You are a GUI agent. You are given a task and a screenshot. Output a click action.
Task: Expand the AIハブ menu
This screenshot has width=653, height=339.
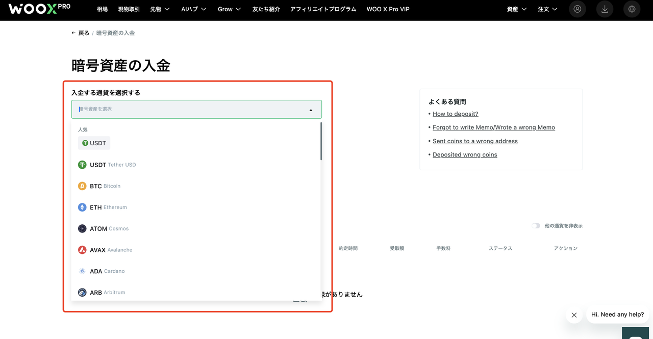pos(194,9)
